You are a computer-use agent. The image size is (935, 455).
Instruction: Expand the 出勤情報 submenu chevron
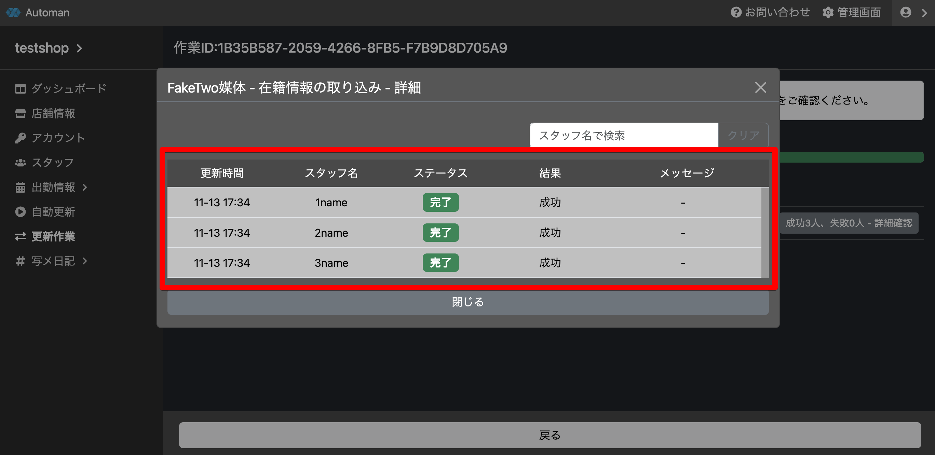pyautogui.click(x=85, y=187)
